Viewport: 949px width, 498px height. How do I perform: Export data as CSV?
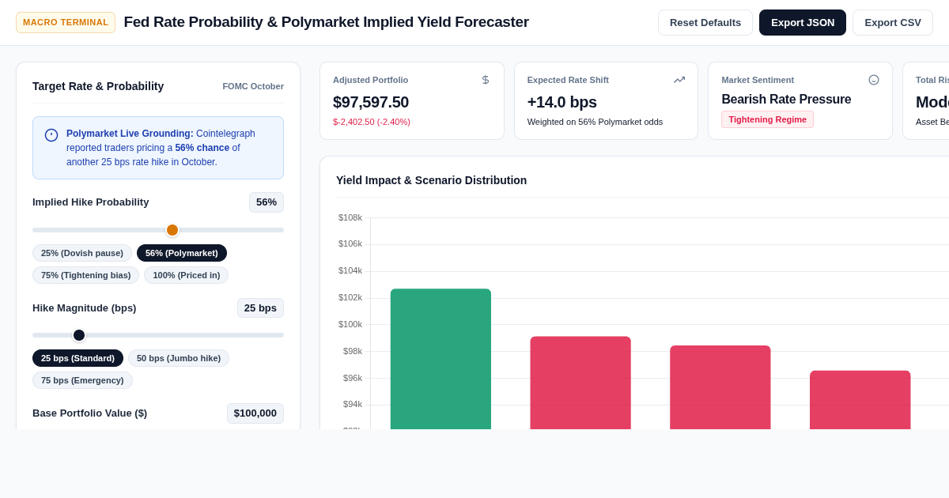pos(893,22)
